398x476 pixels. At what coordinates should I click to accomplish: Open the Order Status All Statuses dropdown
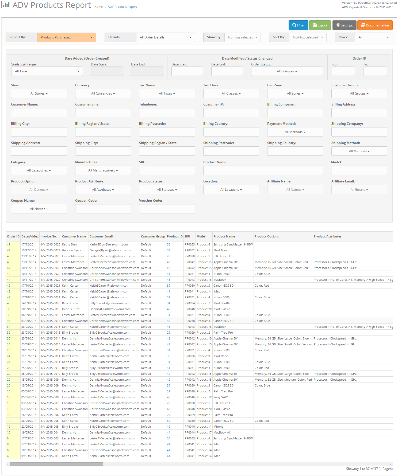(287, 71)
